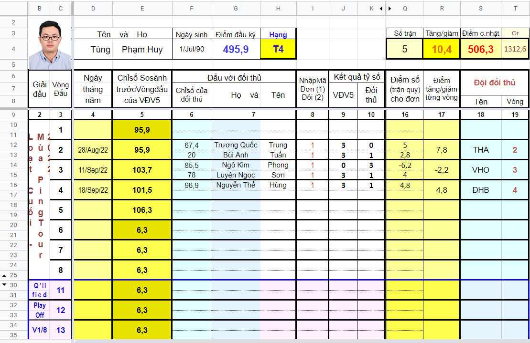The height and width of the screenshot is (343, 530).
Task: Select the blue Hạng header cell
Action: click(278, 34)
